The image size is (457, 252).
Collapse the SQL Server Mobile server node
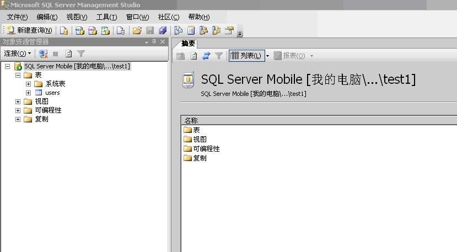(8, 67)
